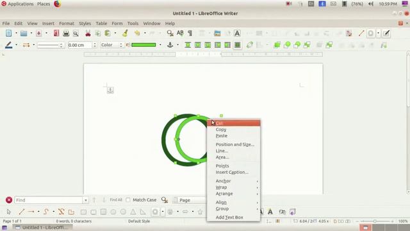Open Find & Replace toolbar icon
Image resolution: width=410 pixels, height=231 pixels.
170,33
